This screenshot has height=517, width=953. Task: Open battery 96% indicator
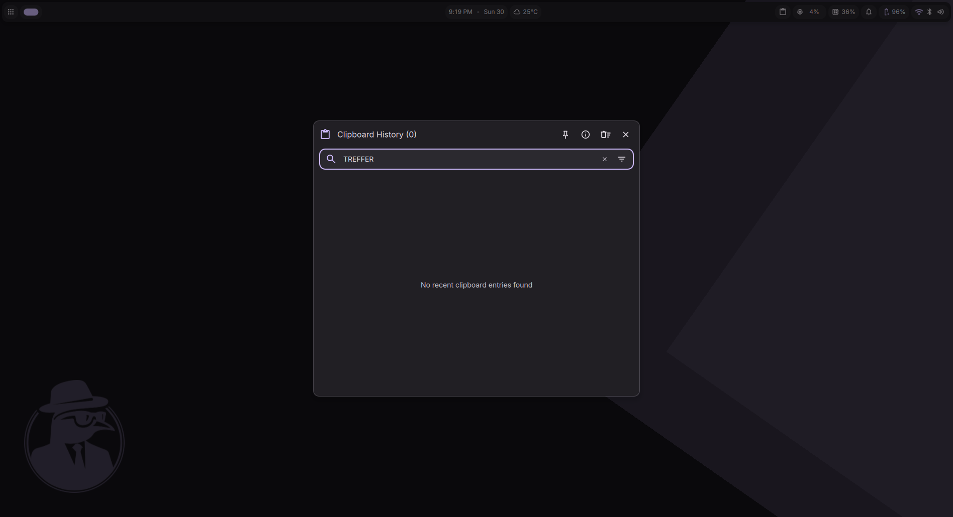click(x=894, y=12)
